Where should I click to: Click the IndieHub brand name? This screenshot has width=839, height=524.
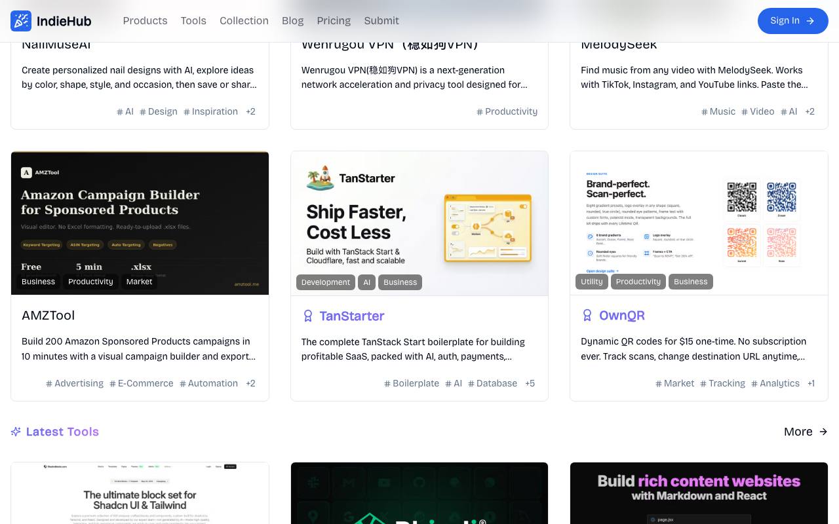click(64, 21)
